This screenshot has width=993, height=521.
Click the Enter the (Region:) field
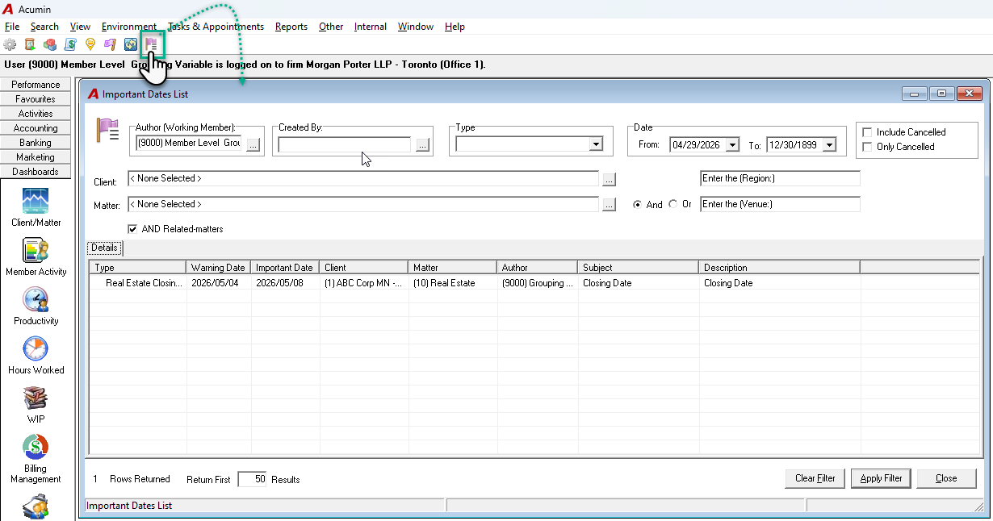tap(780, 178)
